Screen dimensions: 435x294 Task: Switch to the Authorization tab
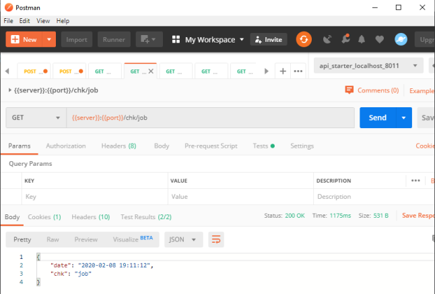point(66,146)
